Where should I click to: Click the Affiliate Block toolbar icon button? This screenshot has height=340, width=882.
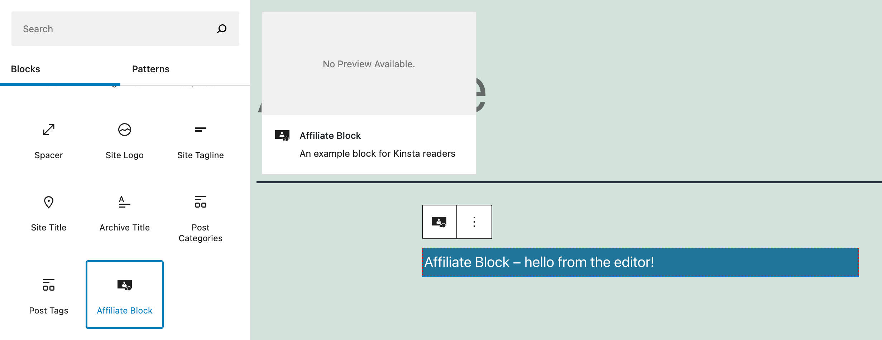point(439,222)
